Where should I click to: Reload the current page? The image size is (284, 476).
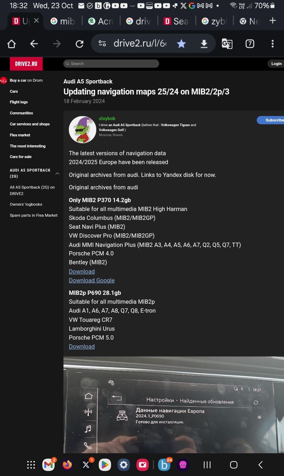[x=80, y=44]
